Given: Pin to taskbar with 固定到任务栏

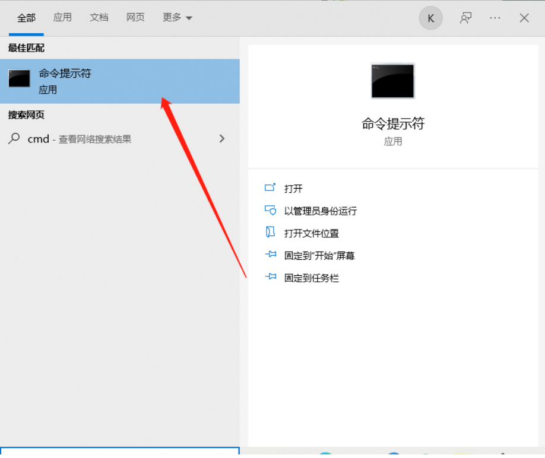Looking at the screenshot, I should coord(311,278).
